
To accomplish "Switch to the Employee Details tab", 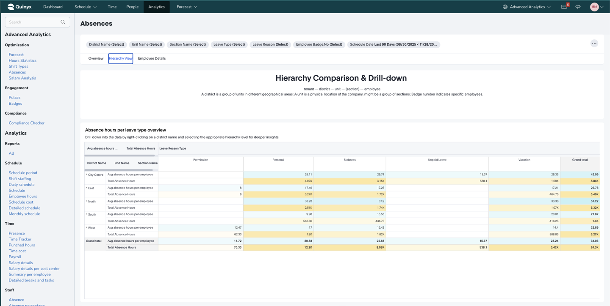I will [152, 58].
